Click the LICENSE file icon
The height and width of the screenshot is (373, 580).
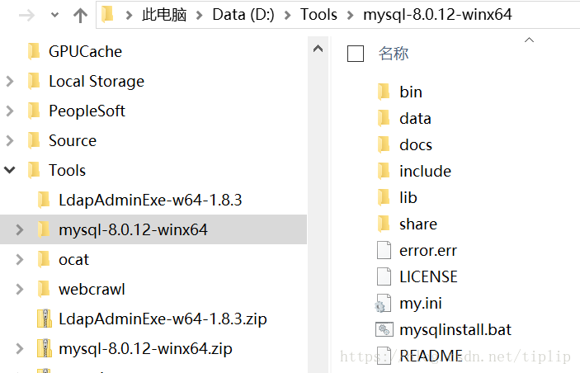pos(383,276)
